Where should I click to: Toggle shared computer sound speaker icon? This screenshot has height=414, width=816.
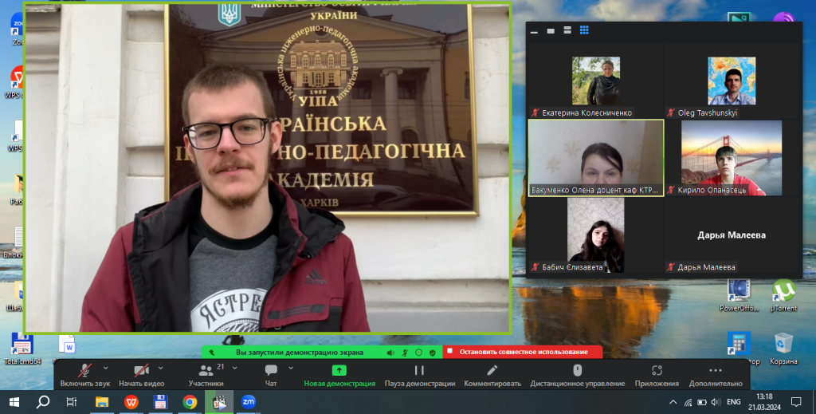point(390,353)
